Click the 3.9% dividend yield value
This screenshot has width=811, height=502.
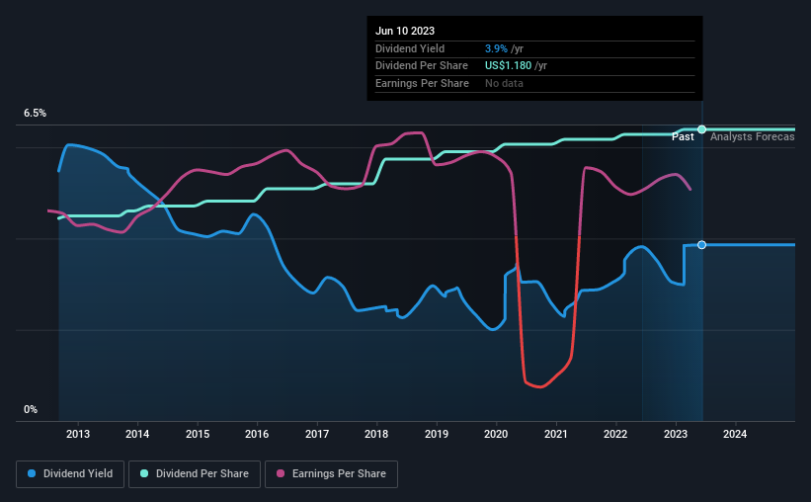point(496,48)
